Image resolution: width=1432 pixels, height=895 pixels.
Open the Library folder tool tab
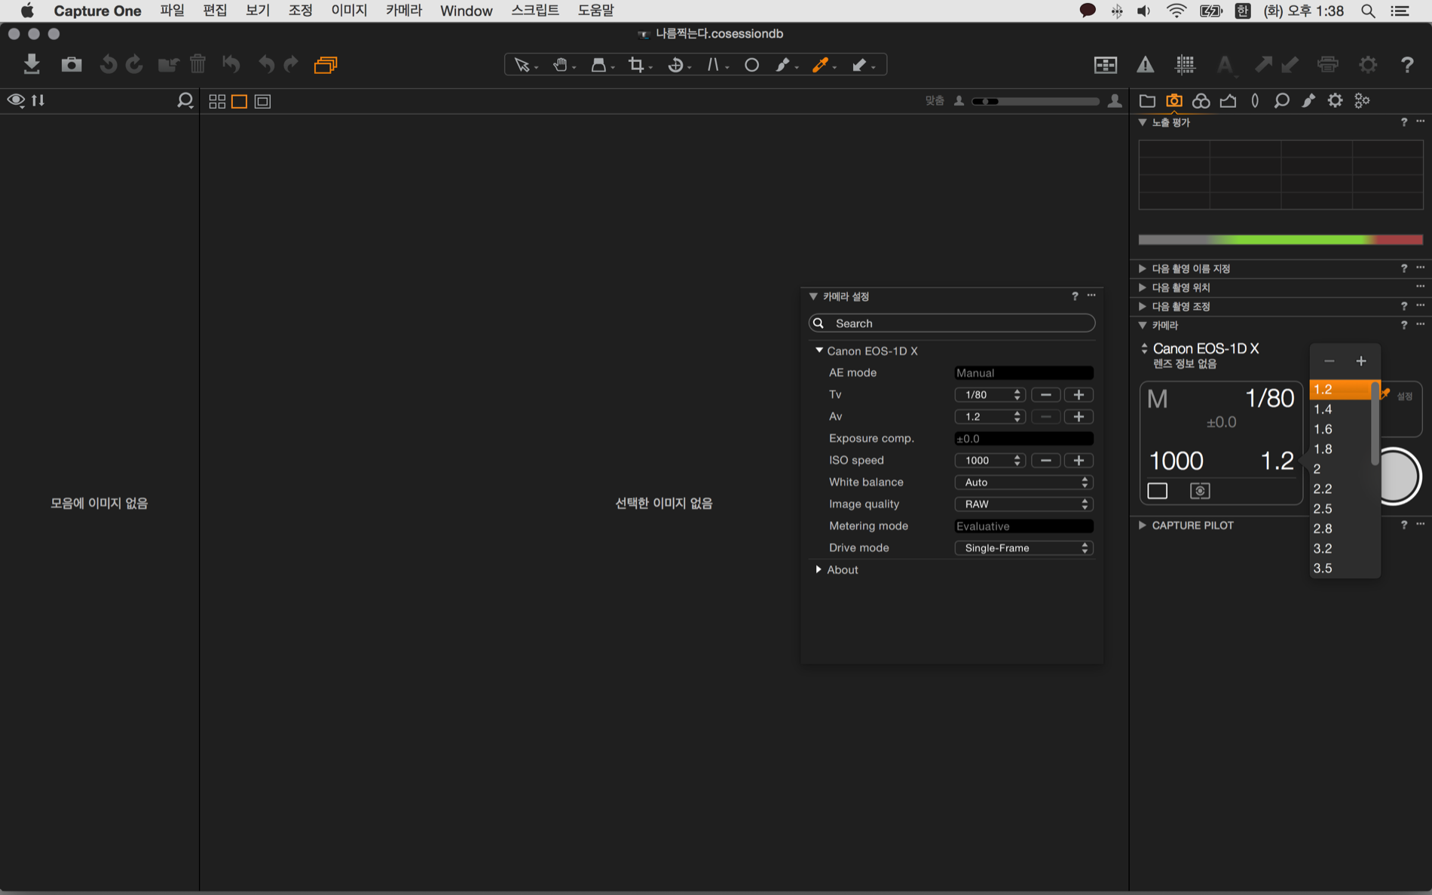[x=1147, y=100]
